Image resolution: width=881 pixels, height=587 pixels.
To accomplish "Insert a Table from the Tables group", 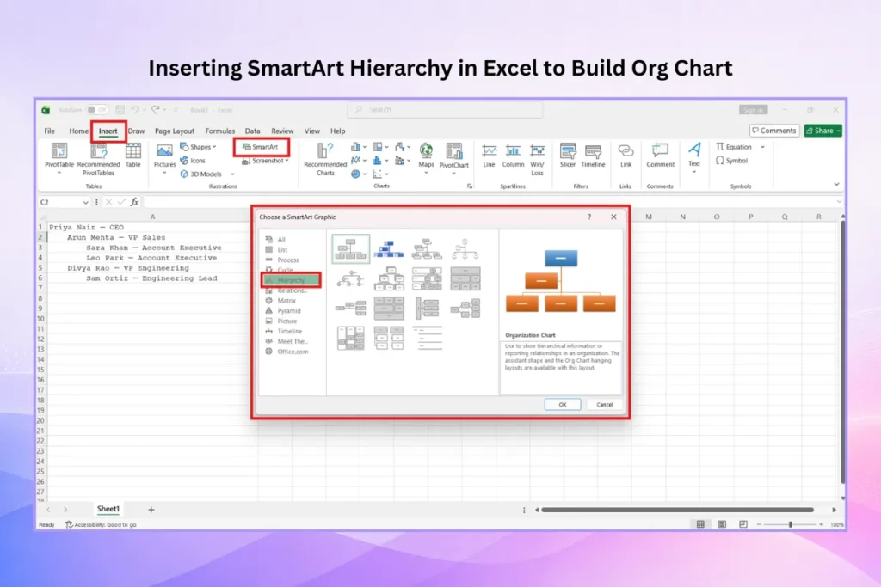I will click(133, 156).
